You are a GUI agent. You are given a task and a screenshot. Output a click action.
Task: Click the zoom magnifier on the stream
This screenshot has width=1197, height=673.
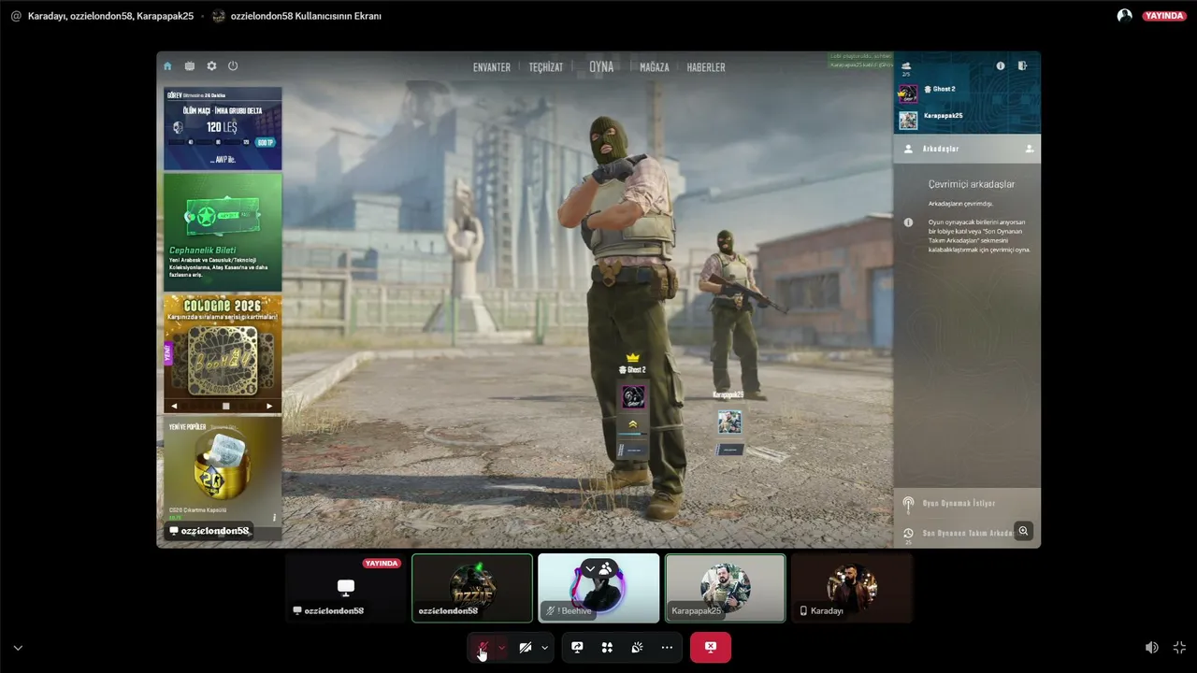pos(1024,531)
